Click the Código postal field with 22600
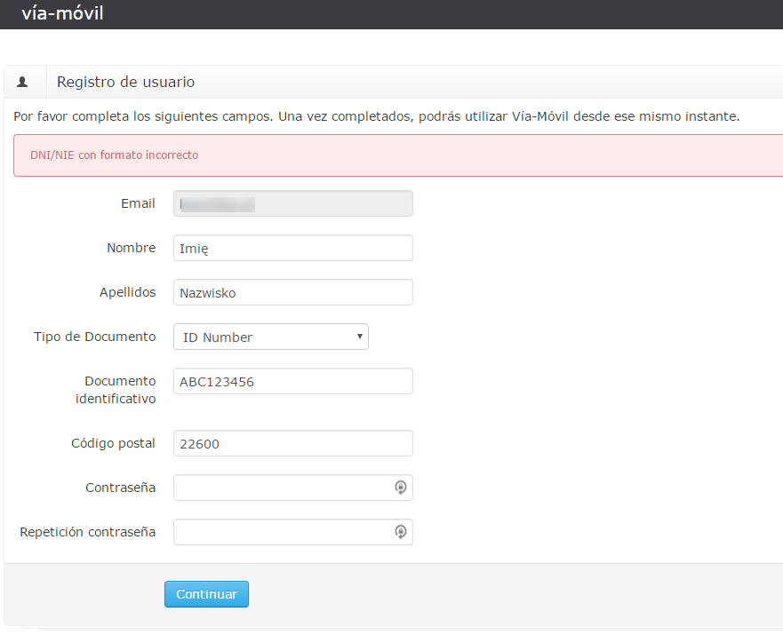Viewport: 783px width, 643px height. (293, 443)
